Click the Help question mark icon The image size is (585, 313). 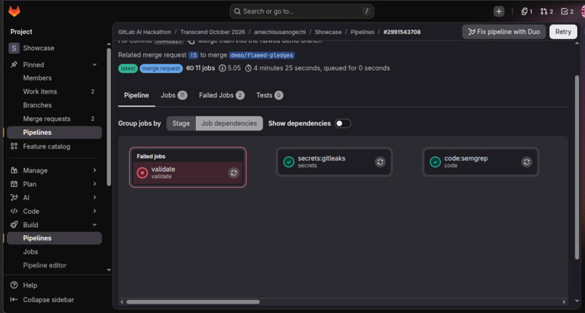click(x=14, y=285)
